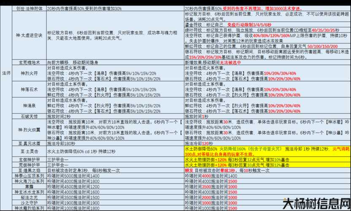Viewport: 351px width, 211px height.
Task: Click cell 施放时间2秒
Action: pos(115,116)
